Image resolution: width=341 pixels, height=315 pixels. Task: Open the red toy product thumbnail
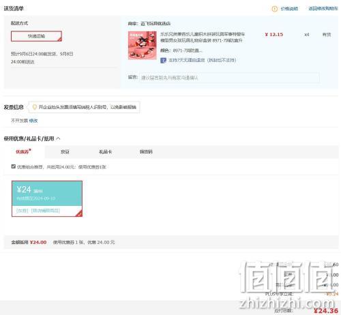pos(143,46)
